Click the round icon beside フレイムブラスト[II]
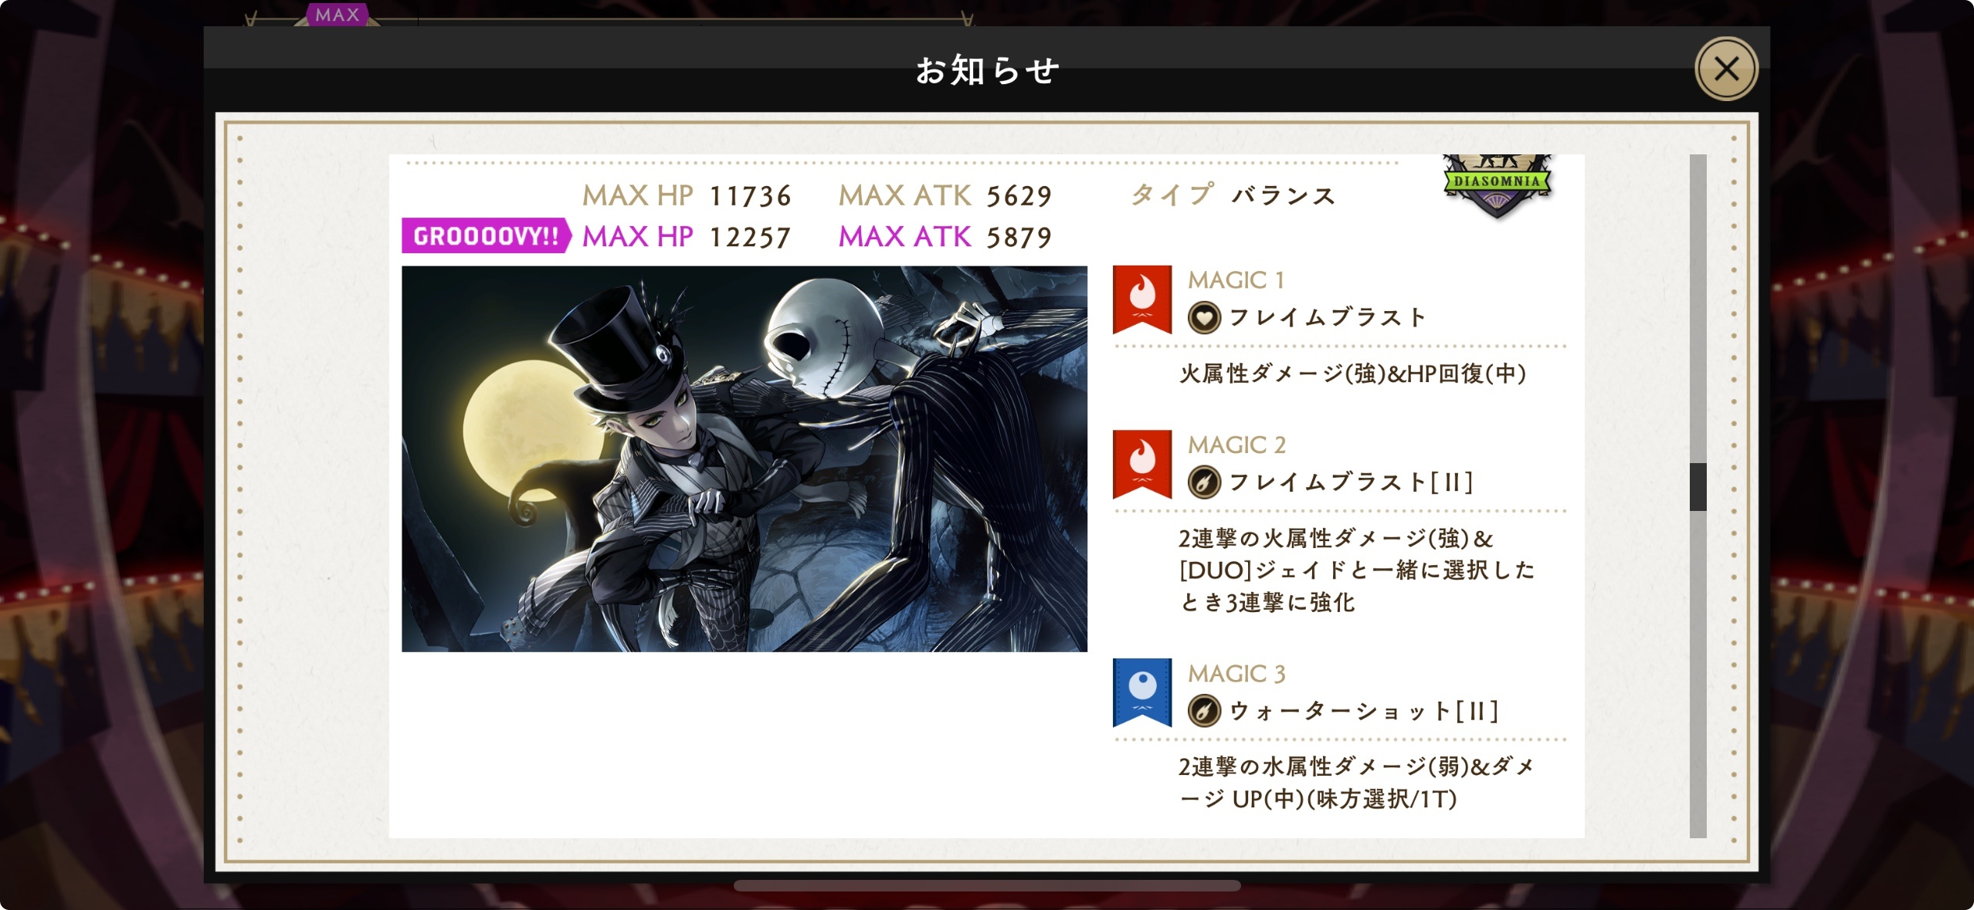1974x910 pixels. (1204, 482)
